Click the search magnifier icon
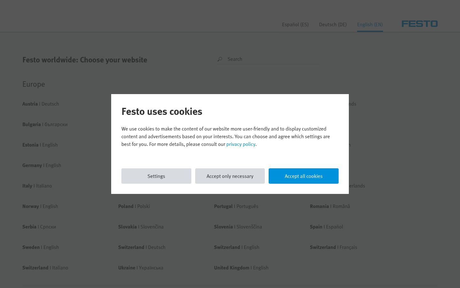This screenshot has height=288, width=460. click(x=220, y=59)
